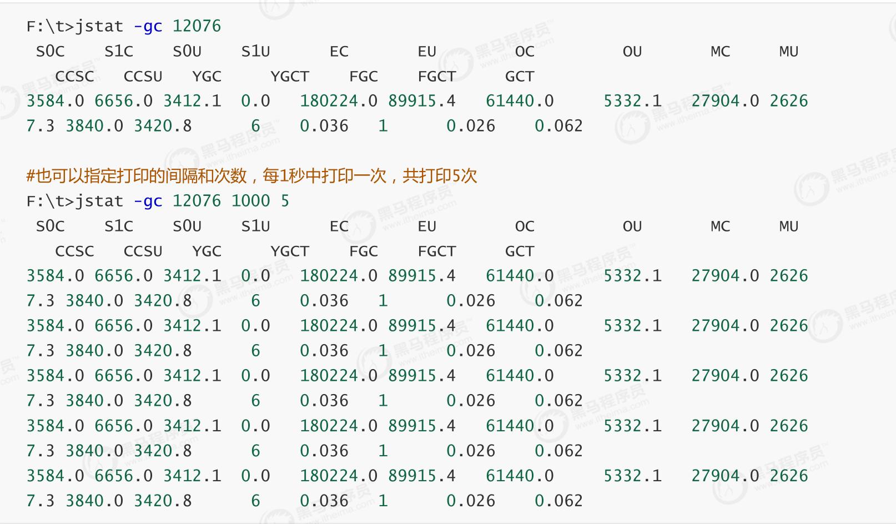Click "0.062" value in the last row
Viewport: 896px width, 524px height.
click(558, 501)
